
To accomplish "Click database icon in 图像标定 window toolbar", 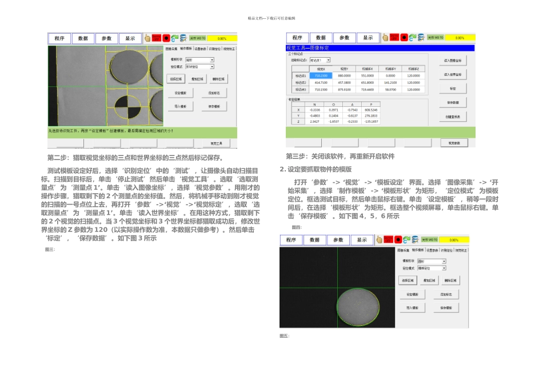I will pos(421,37).
